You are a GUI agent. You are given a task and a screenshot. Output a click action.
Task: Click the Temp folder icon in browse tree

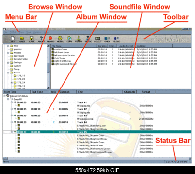[12, 69]
